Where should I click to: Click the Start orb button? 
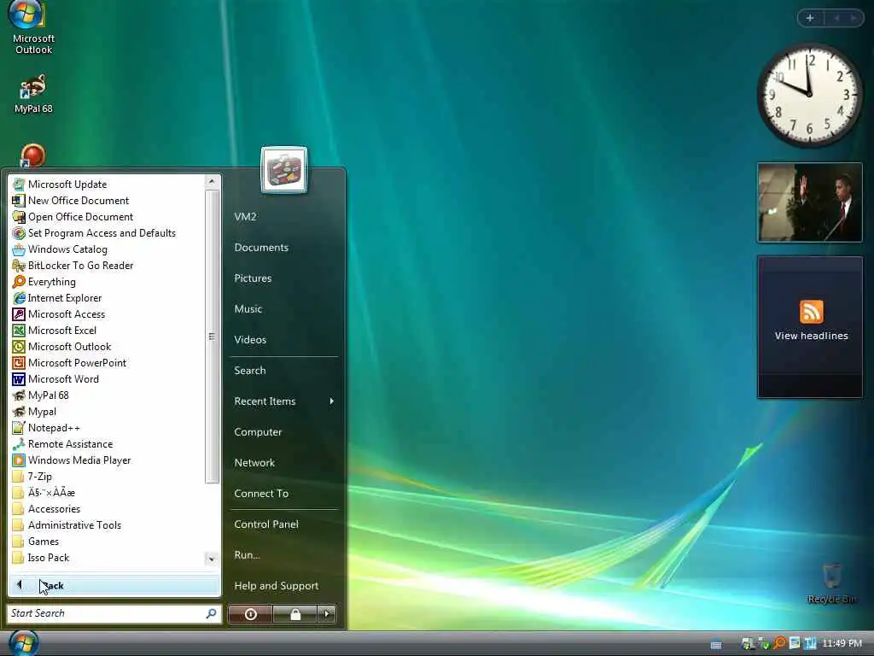(23, 643)
